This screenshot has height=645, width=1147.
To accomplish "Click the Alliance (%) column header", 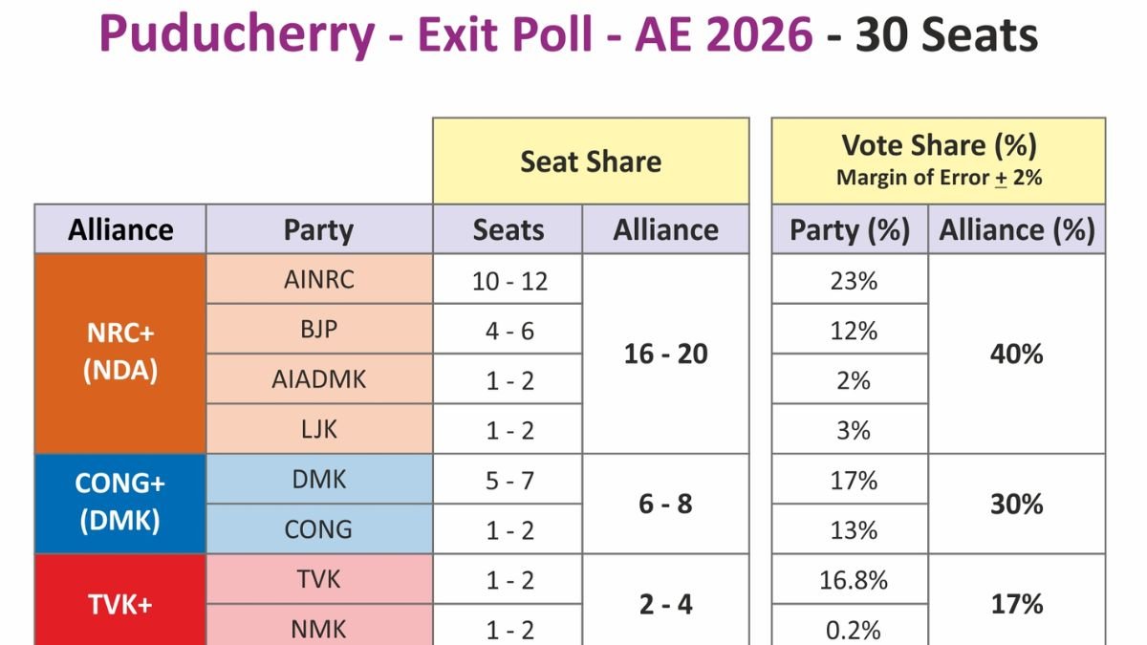I will [1016, 229].
